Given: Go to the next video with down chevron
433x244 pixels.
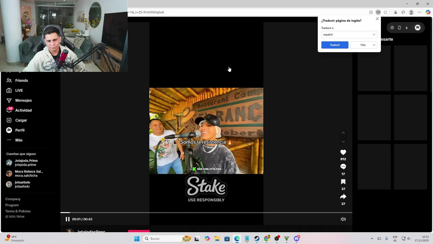Looking at the screenshot, I should [343, 142].
